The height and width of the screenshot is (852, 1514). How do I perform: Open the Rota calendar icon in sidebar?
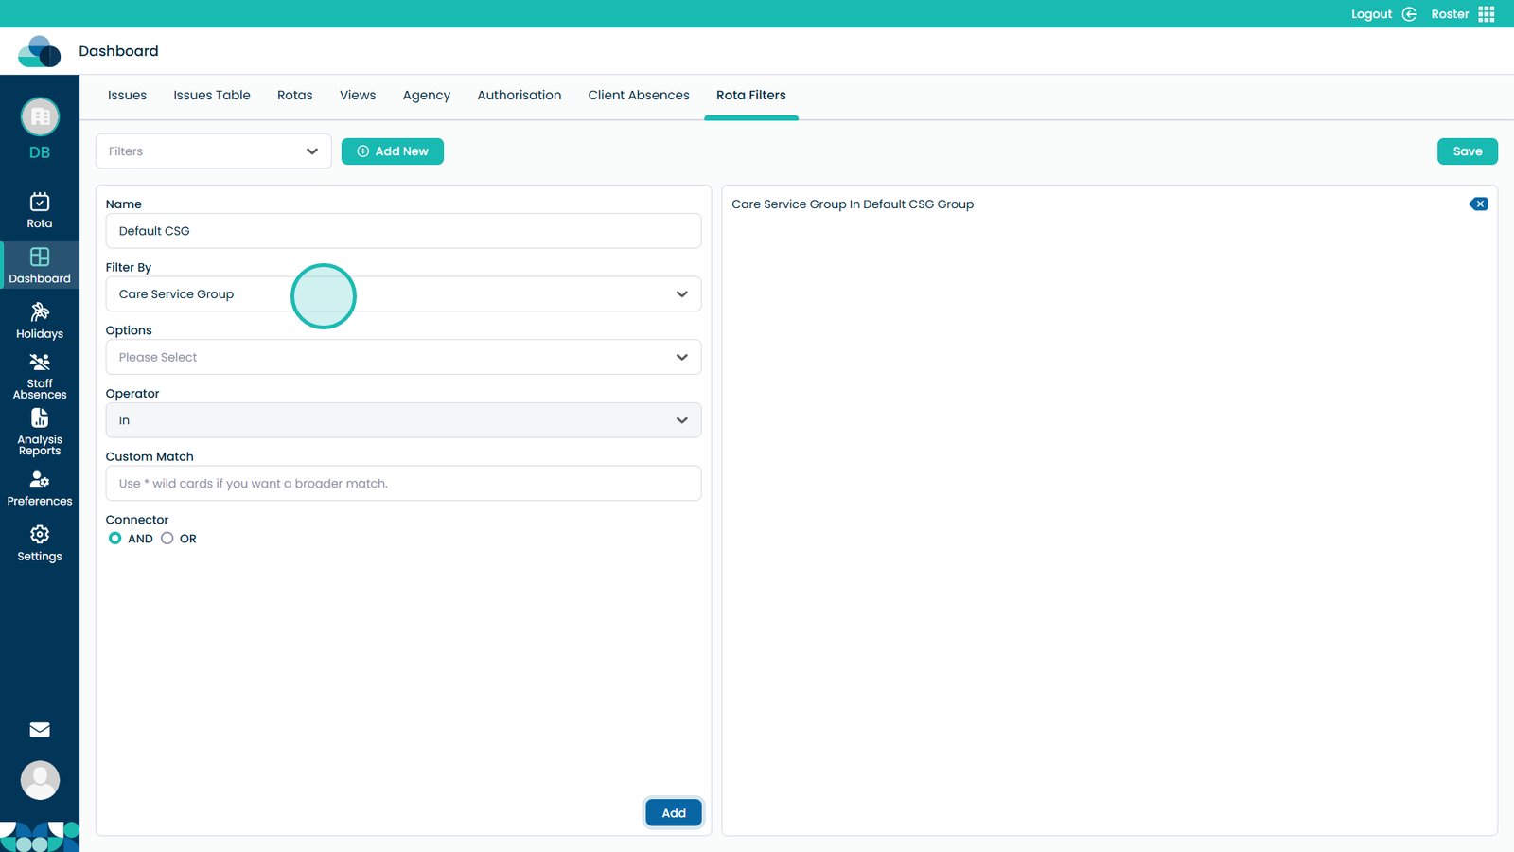(x=40, y=203)
